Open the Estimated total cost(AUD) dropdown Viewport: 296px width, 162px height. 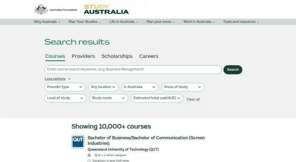[x=157, y=98]
